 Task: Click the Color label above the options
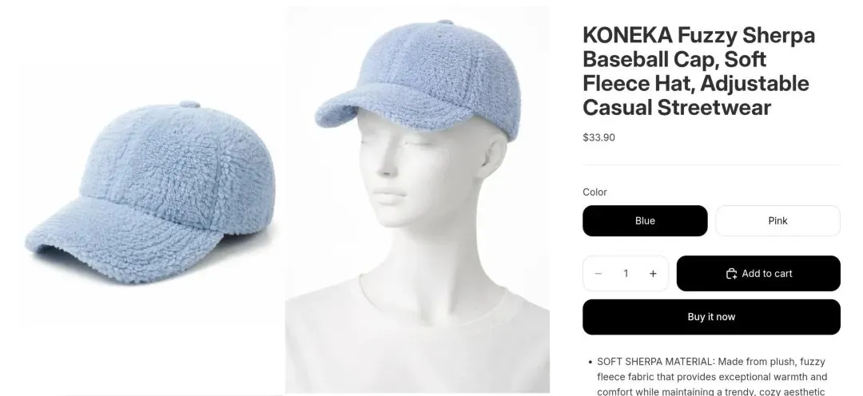tap(595, 192)
